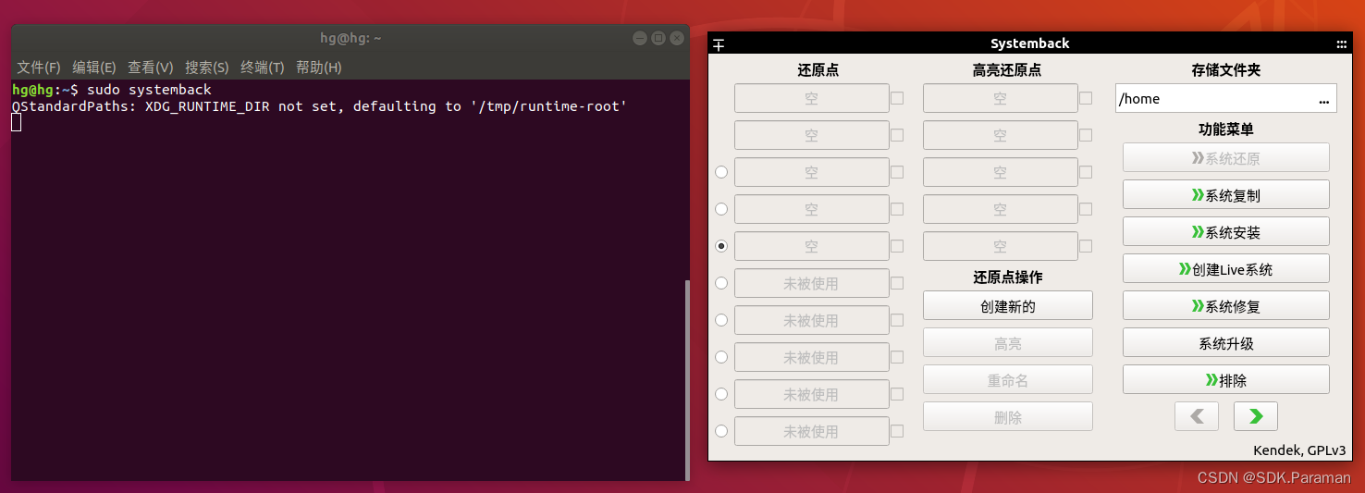Open the 终端(T) menu
Screen dimensions: 1365x493
click(x=263, y=68)
